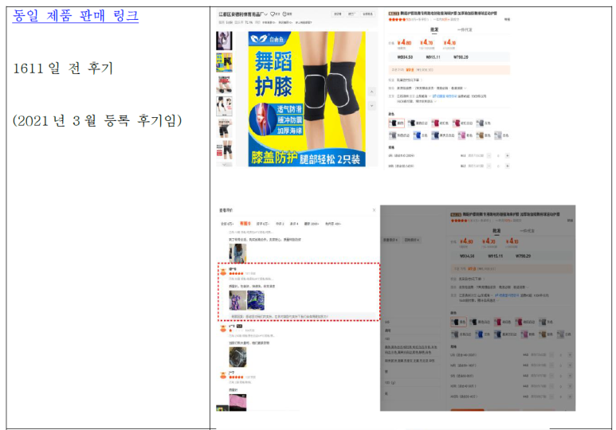Click the main knee pad product image
The height and width of the screenshot is (430, 616).
click(x=307, y=99)
